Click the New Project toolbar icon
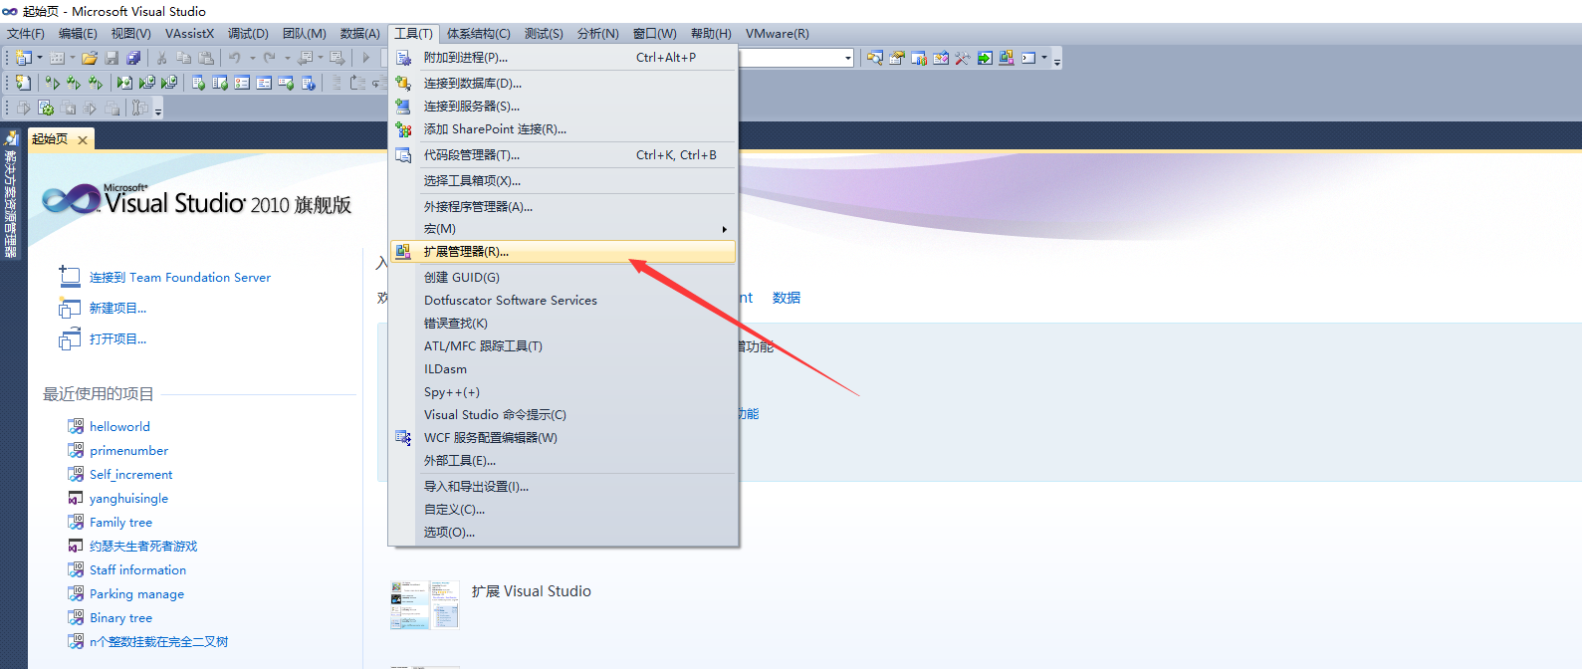This screenshot has height=669, width=1582. coord(23,58)
